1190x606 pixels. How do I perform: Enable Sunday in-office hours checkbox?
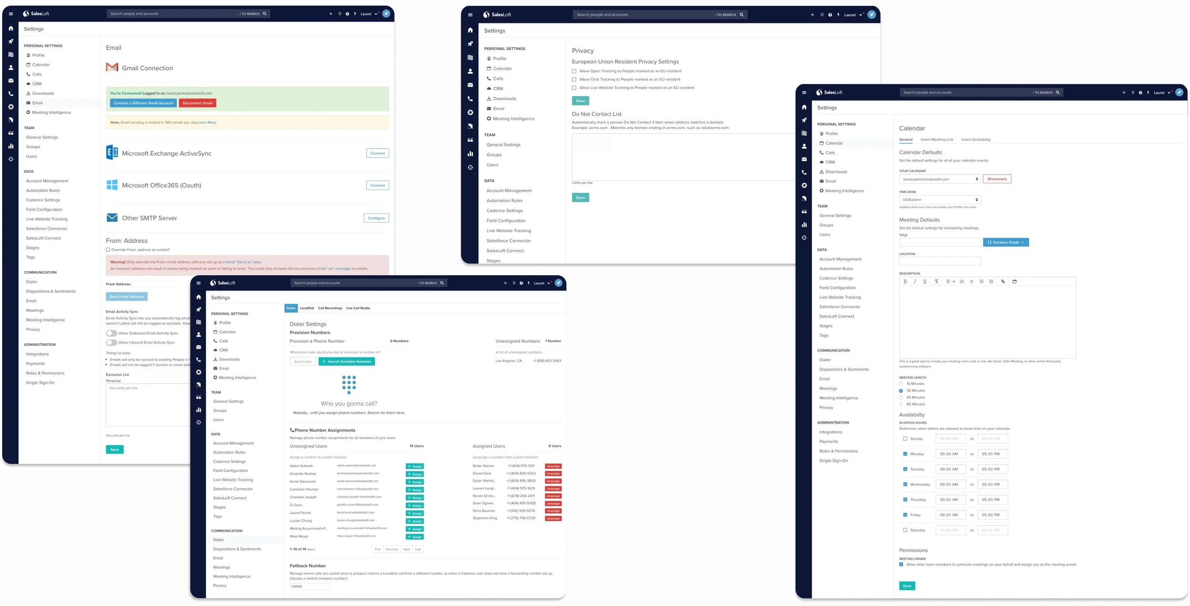coord(905,439)
